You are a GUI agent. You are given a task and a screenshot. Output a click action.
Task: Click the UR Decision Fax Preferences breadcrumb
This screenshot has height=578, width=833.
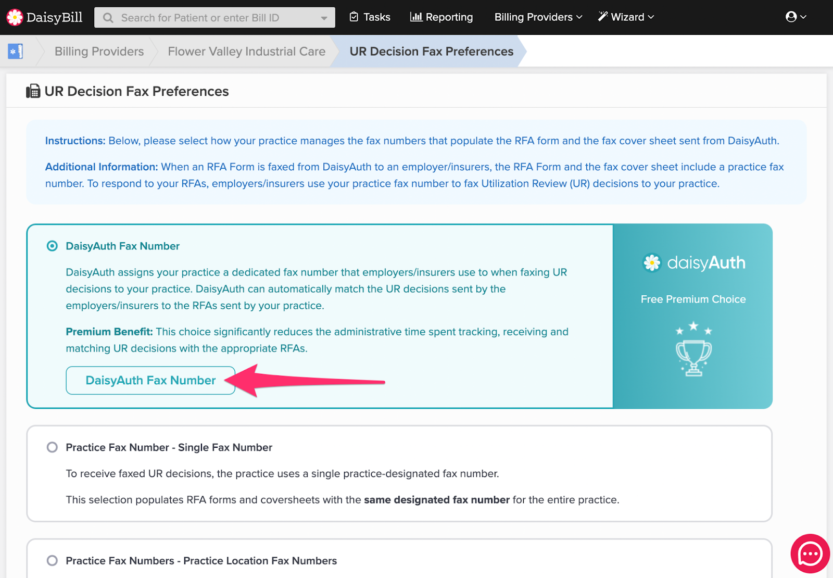click(x=431, y=52)
